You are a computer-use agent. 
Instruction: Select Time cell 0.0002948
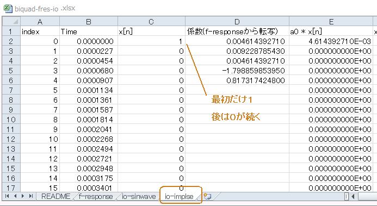pos(89,168)
